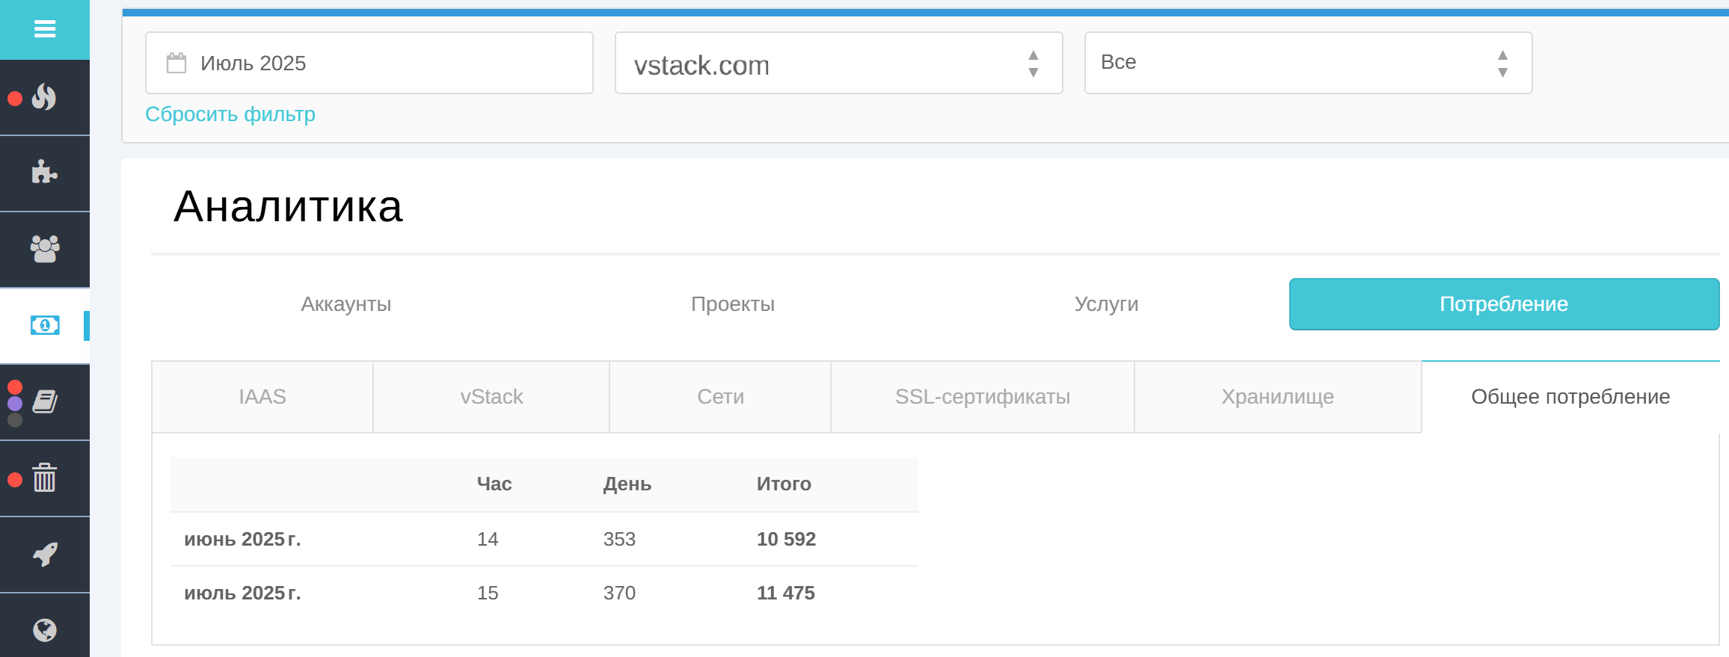Open the SSL-сертификаты sub-tab
This screenshot has width=1729, height=657.
coord(983,397)
